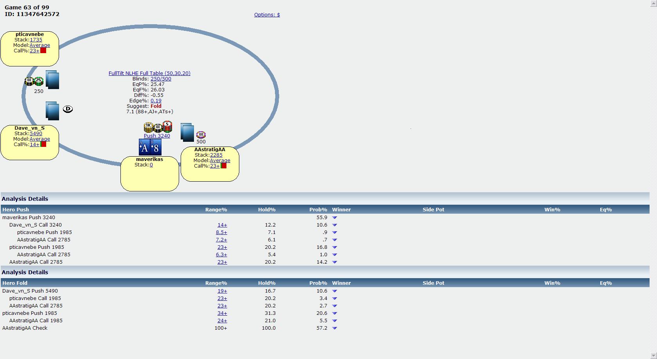Click pticavnebe's face-down cards

52,80
